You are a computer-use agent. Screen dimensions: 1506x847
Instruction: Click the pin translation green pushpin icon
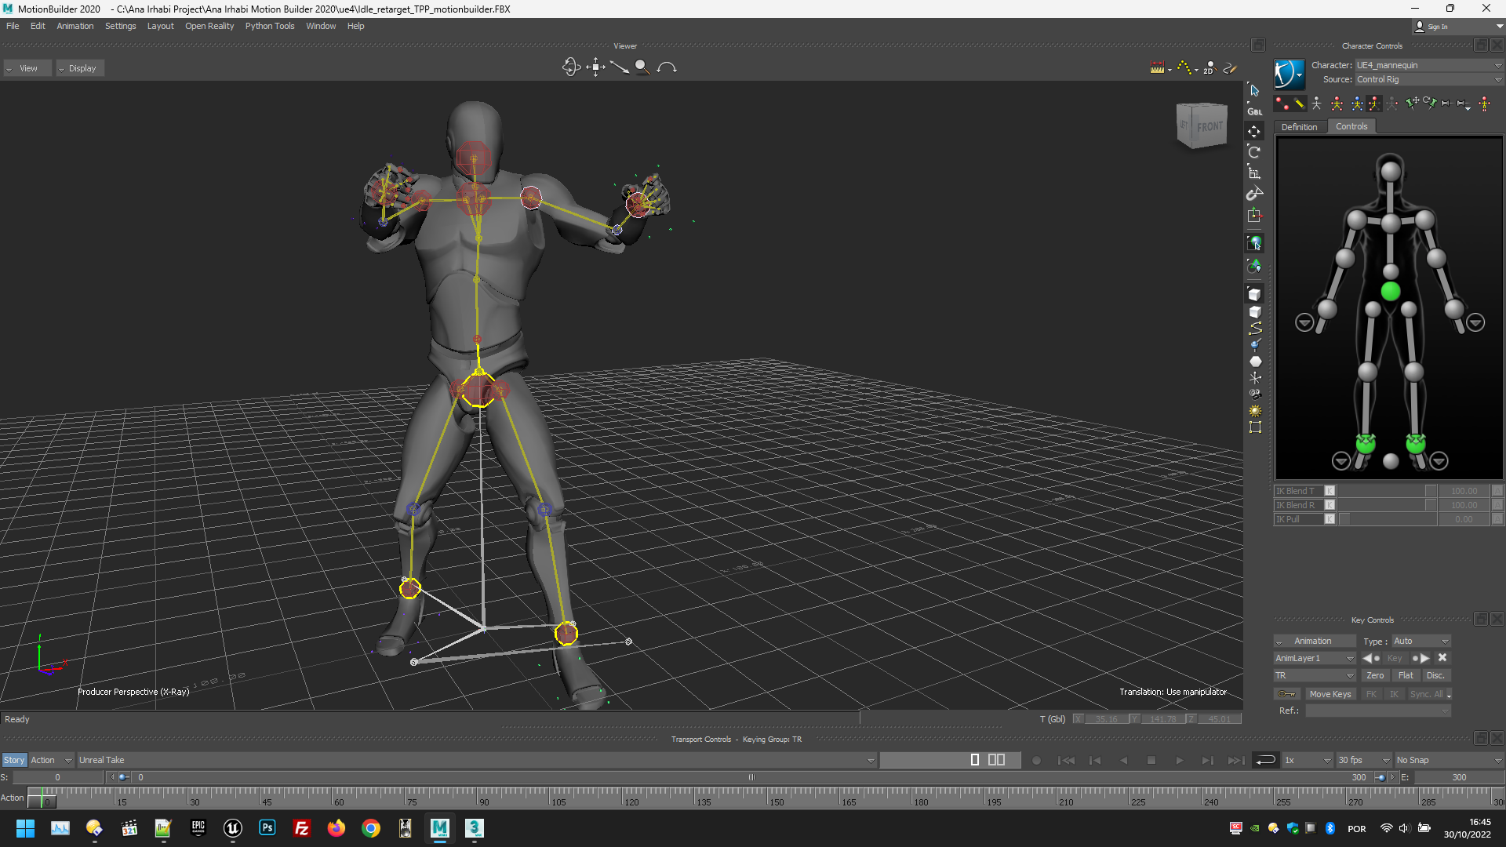1412,103
